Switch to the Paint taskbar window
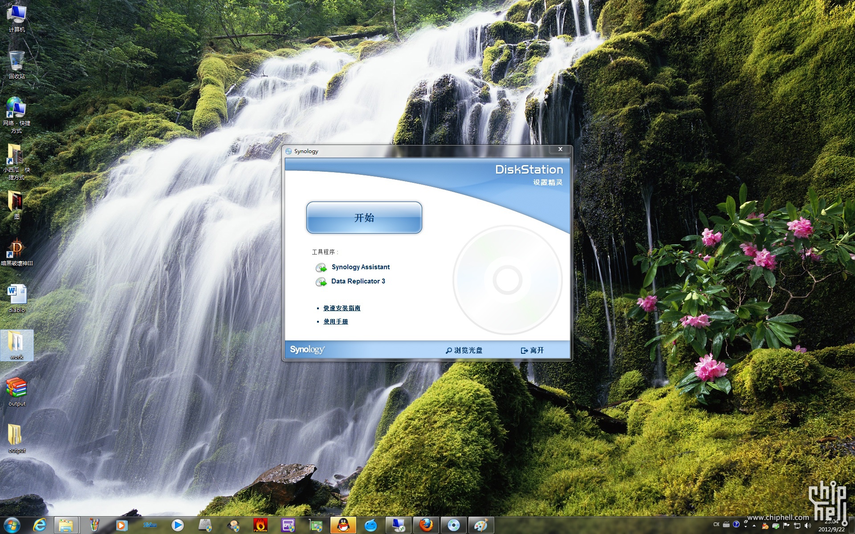 [481, 526]
